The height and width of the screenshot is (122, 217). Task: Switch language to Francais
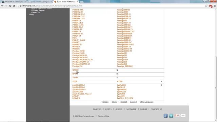pyautogui.click(x=105, y=102)
